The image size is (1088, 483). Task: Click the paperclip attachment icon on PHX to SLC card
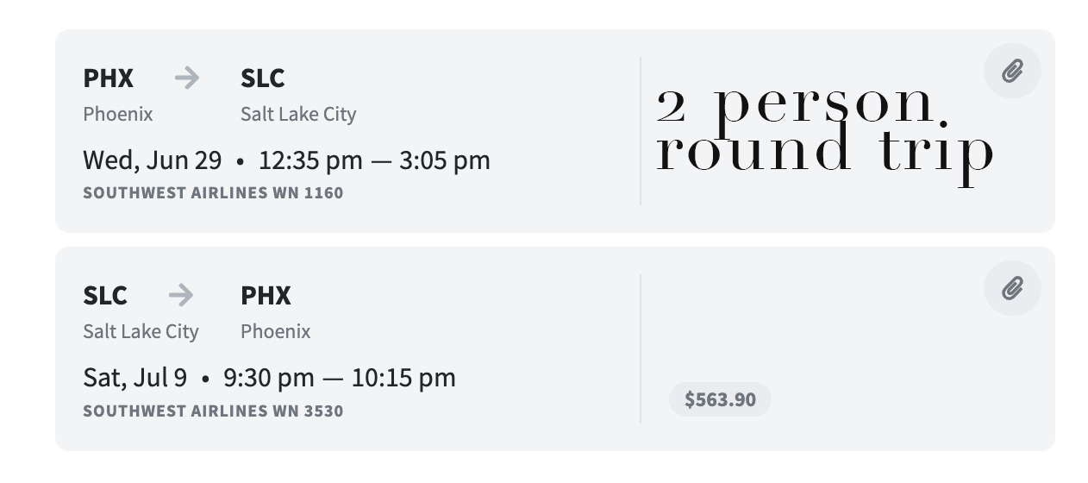pyautogui.click(x=1012, y=71)
